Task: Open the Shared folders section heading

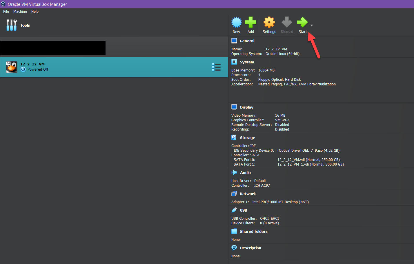Action: [254, 232]
